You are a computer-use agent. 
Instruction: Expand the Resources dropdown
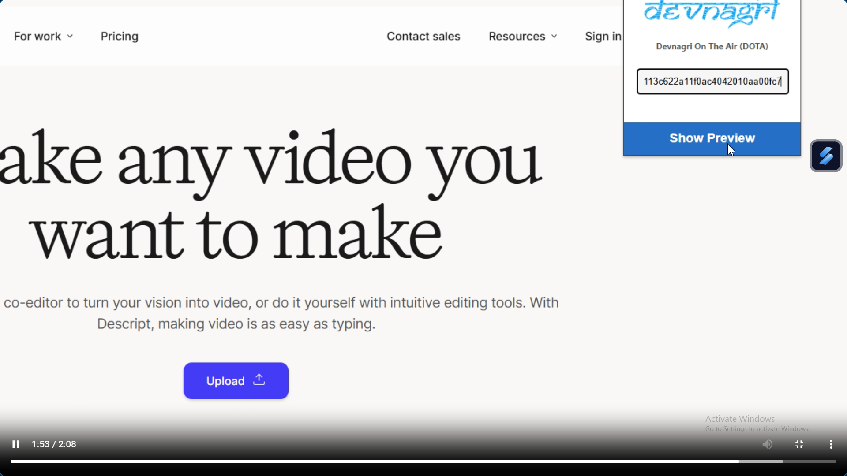coord(523,36)
